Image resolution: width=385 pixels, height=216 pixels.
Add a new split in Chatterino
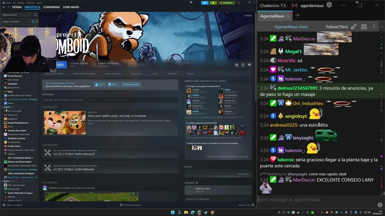coord(381,27)
